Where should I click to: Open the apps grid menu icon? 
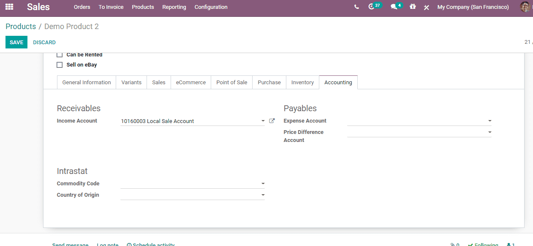coord(9,7)
